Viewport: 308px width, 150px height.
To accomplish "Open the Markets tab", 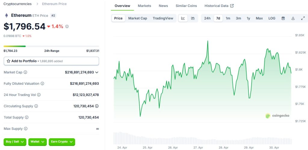I will pyautogui.click(x=144, y=6).
